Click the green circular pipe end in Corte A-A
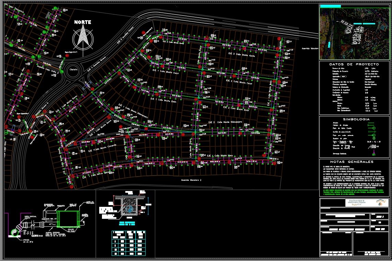 15,233
